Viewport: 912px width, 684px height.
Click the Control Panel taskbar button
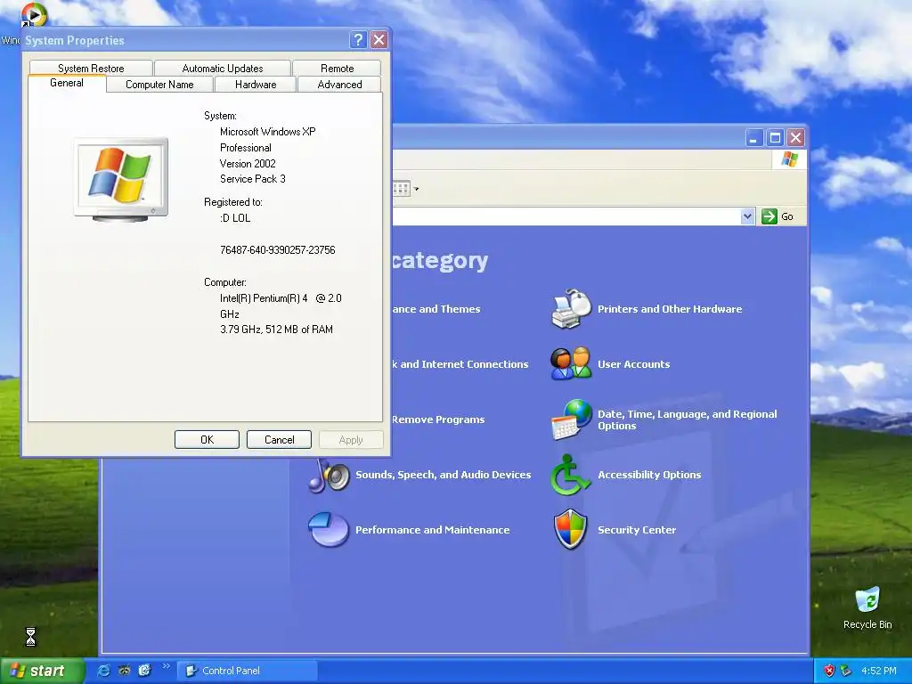pyautogui.click(x=248, y=671)
